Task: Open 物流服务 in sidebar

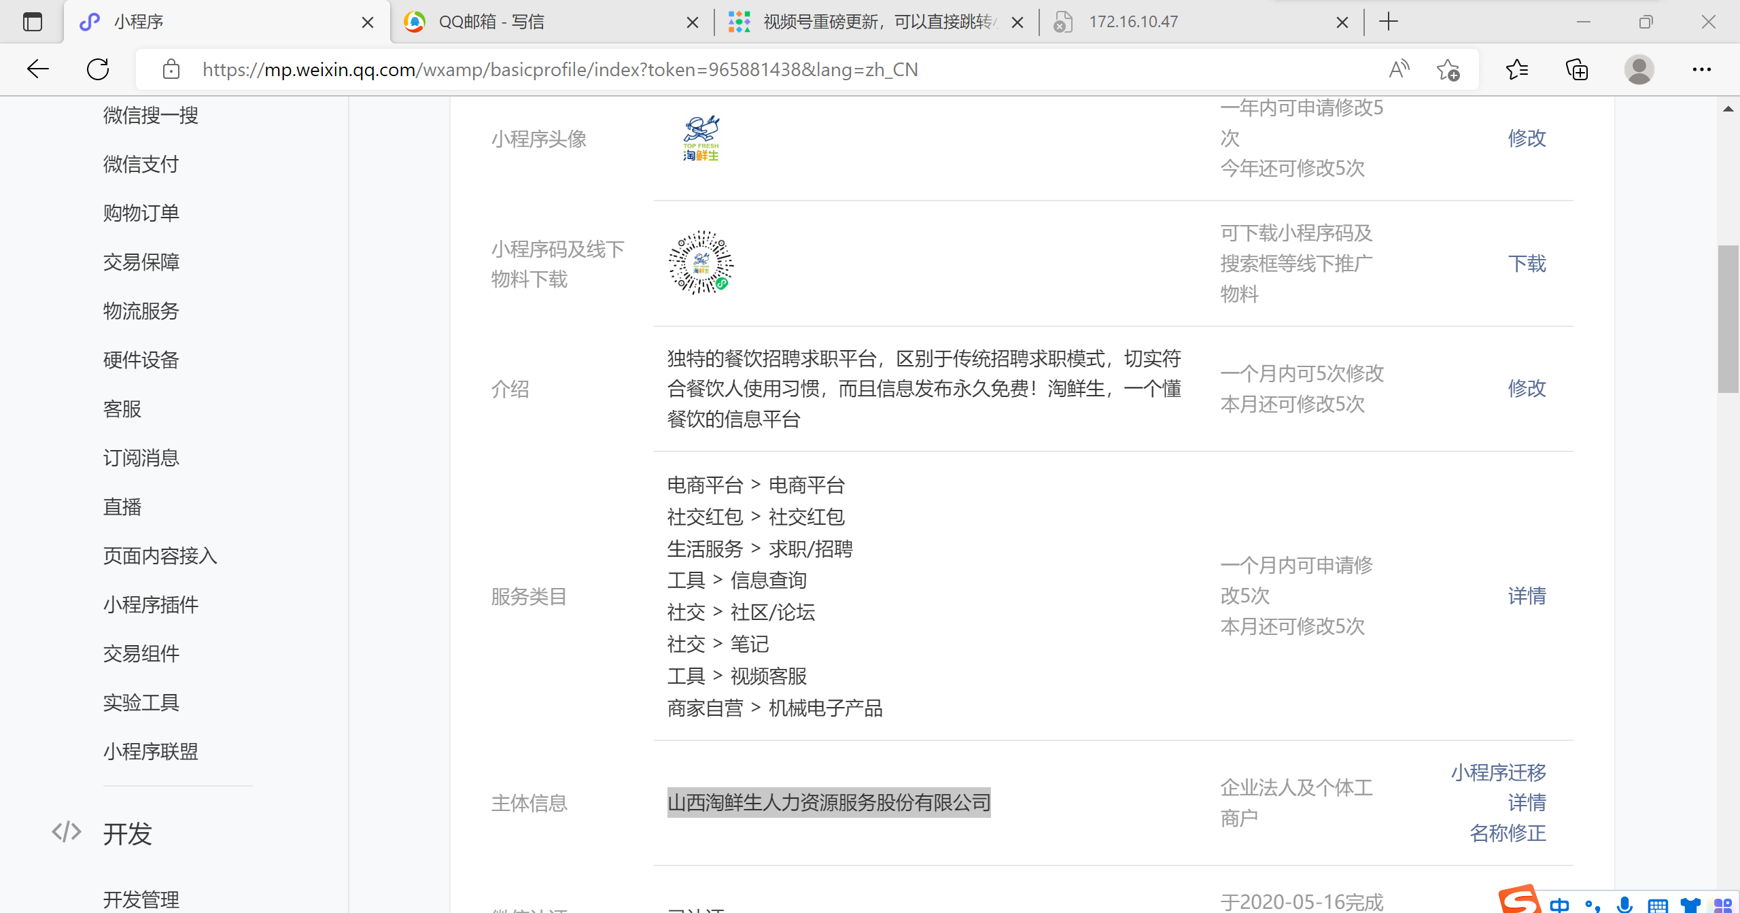Action: click(141, 311)
